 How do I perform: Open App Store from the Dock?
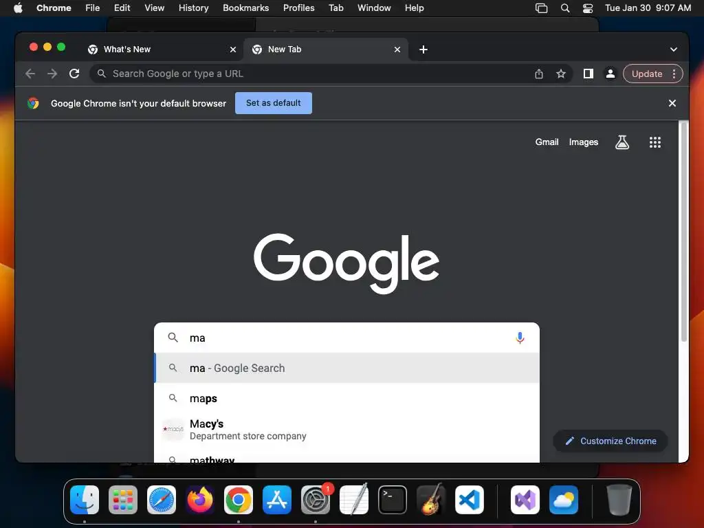277,500
